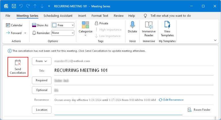Go to next item with down arrow

coord(42,6)
